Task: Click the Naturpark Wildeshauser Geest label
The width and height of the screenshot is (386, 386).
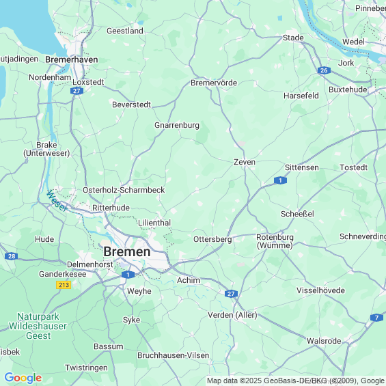Action: click(x=38, y=326)
